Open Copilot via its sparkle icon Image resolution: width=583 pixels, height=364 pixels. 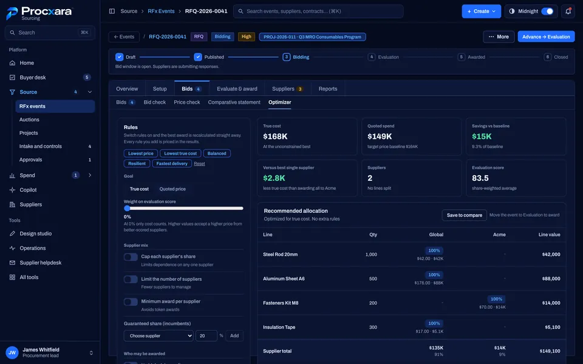pyautogui.click(x=12, y=190)
